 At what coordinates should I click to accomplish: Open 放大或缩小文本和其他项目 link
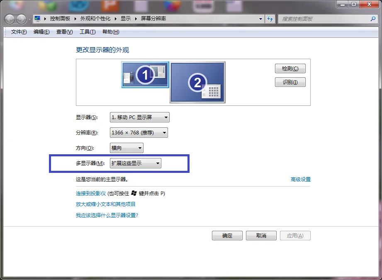coord(105,204)
